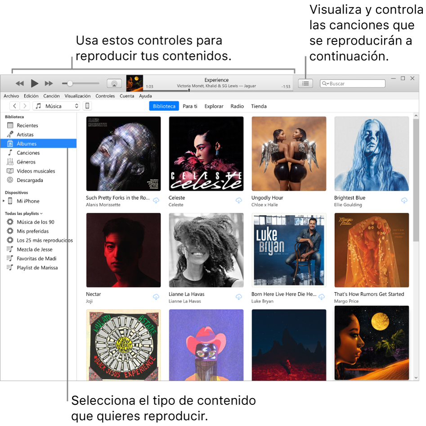Screen dimensions: 426x426
Task: Select Canciones in the sidebar
Action: point(38,152)
